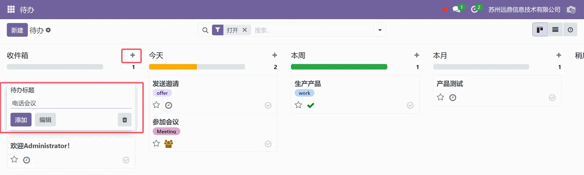This screenshot has width=584, height=175.
Task: Click the 添加 button
Action: (21, 120)
